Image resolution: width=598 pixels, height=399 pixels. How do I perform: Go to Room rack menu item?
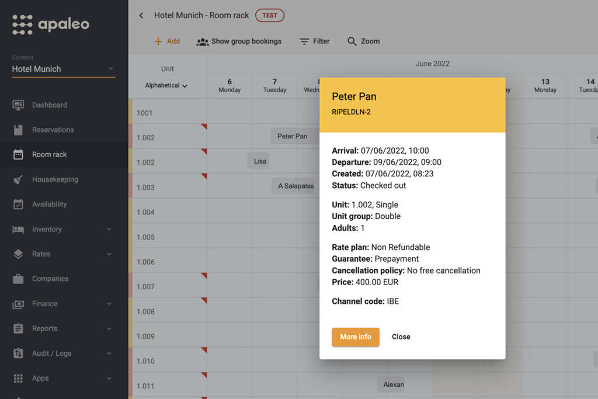[x=50, y=155]
